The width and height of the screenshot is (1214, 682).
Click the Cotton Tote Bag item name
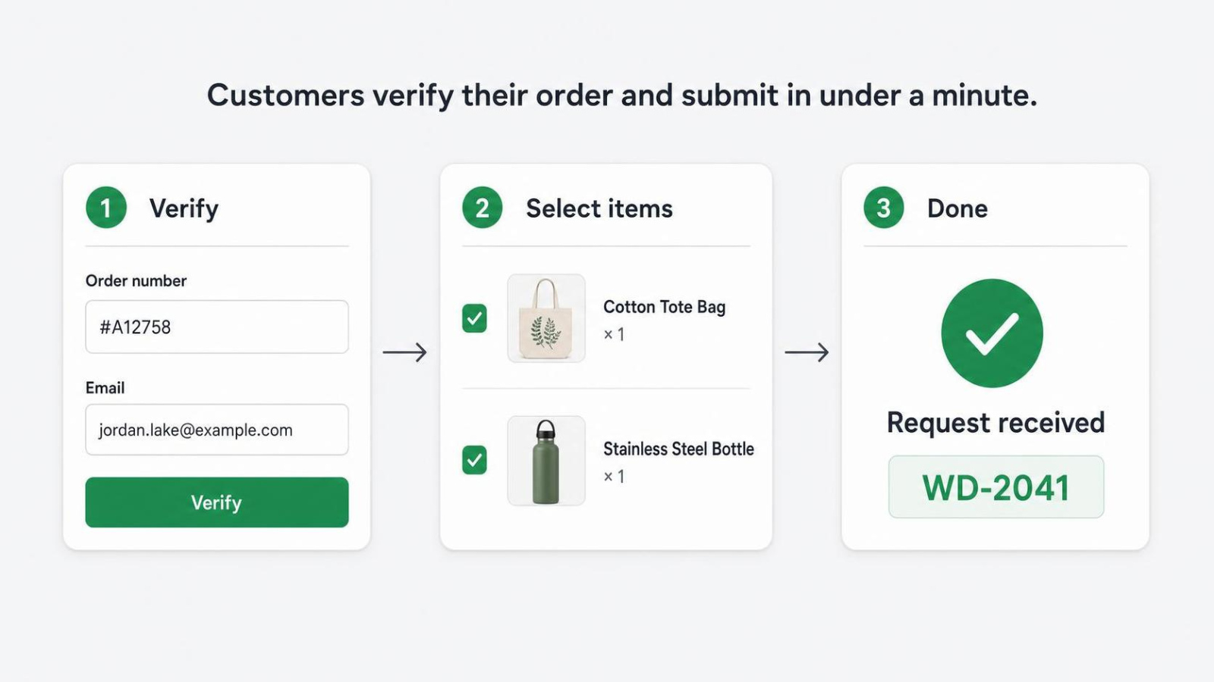pyautogui.click(x=665, y=307)
